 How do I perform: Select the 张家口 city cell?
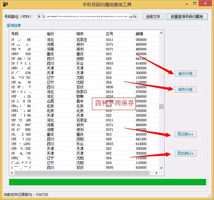[82, 92]
